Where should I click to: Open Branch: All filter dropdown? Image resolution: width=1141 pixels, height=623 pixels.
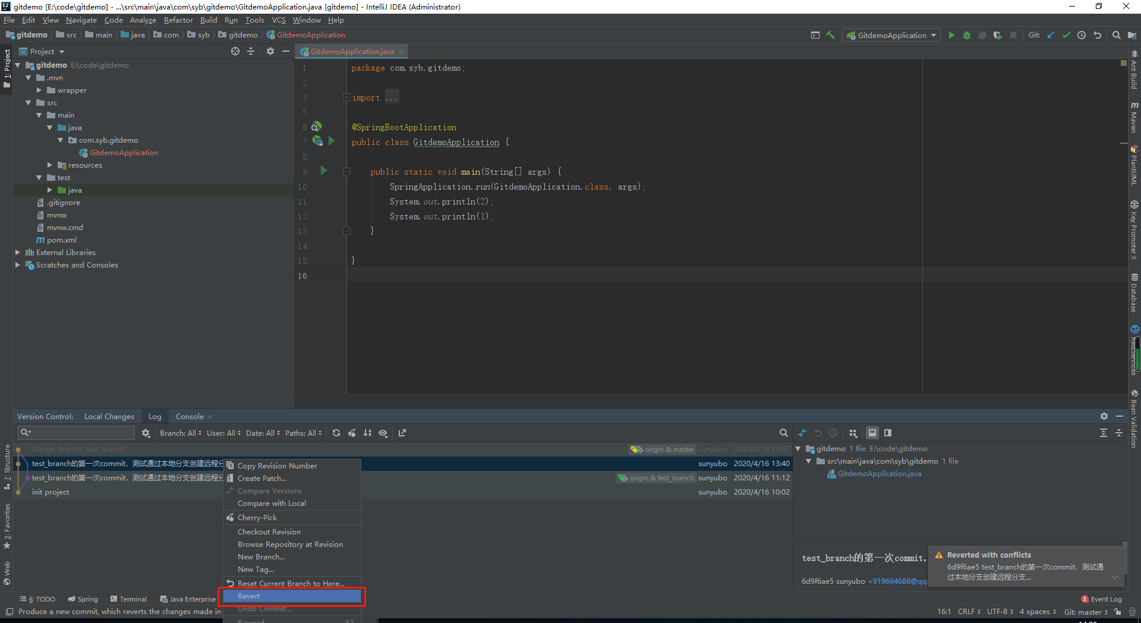(x=181, y=433)
